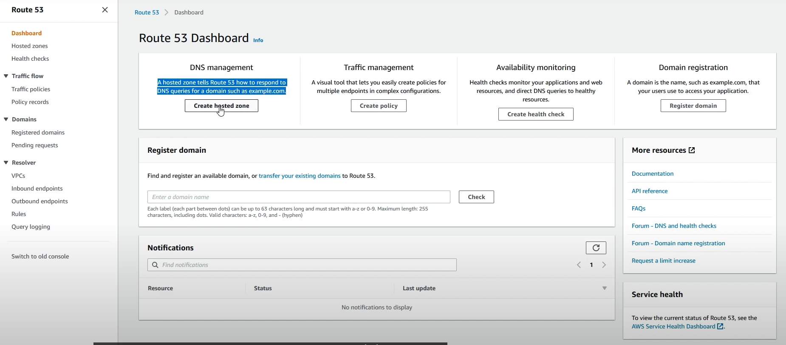Collapse the Domains section

6,119
